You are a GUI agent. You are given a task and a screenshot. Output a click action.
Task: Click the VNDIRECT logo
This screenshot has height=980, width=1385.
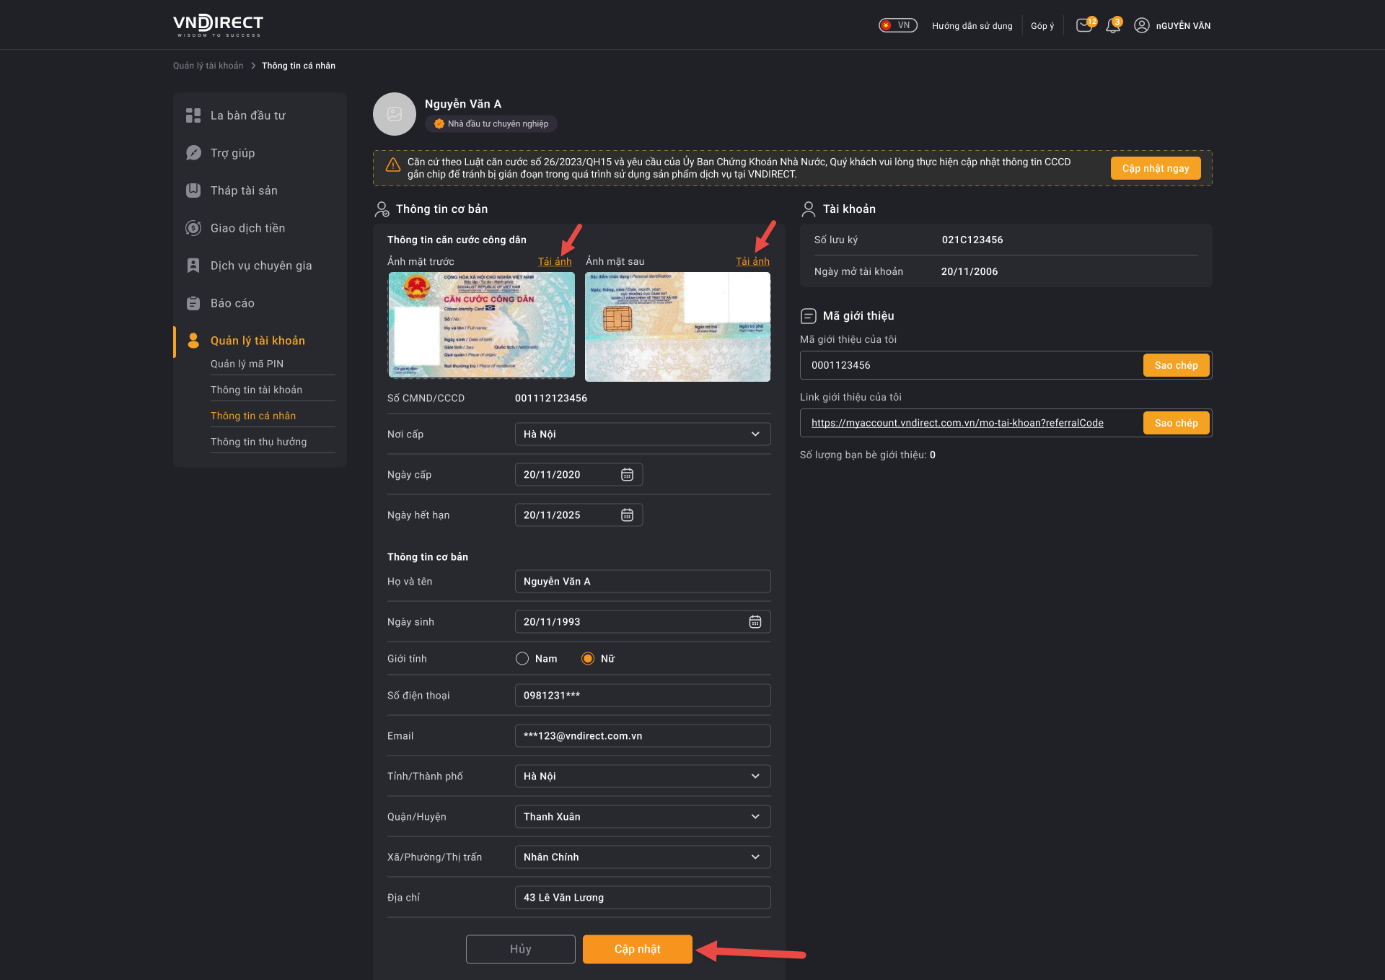tap(218, 25)
